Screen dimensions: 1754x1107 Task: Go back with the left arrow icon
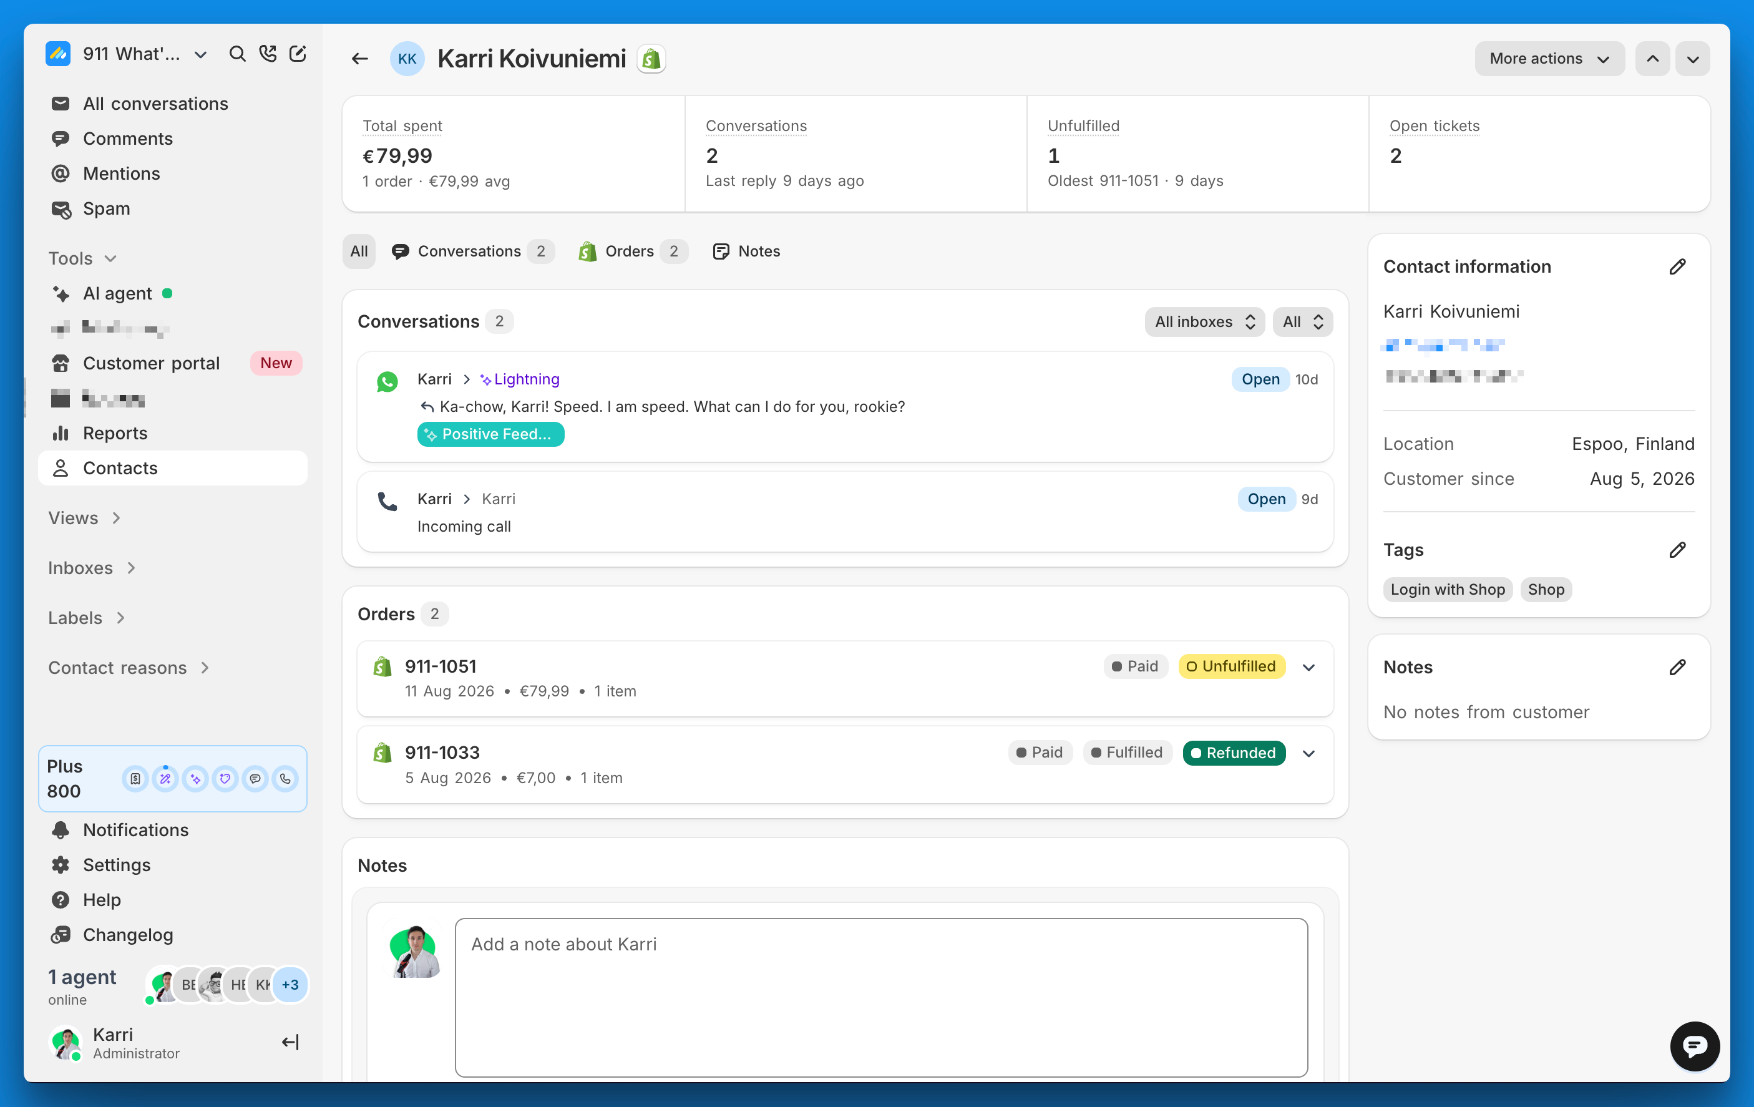[360, 59]
